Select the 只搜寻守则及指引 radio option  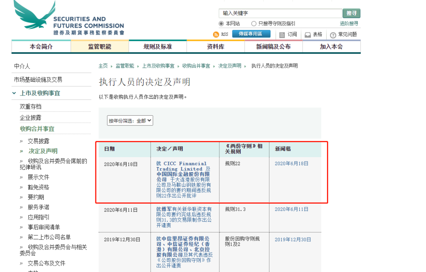click(x=254, y=24)
